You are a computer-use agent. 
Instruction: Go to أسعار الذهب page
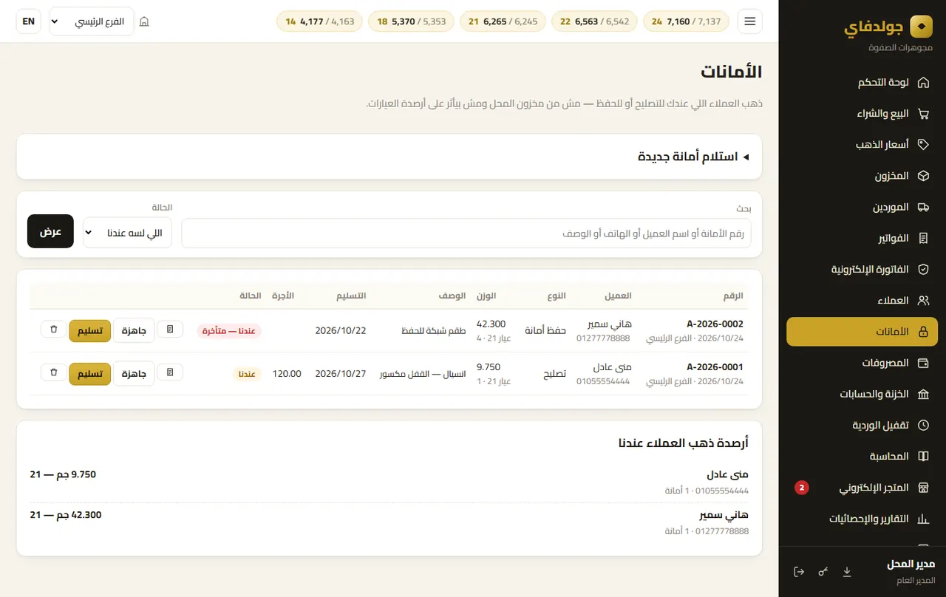pyautogui.click(x=862, y=145)
